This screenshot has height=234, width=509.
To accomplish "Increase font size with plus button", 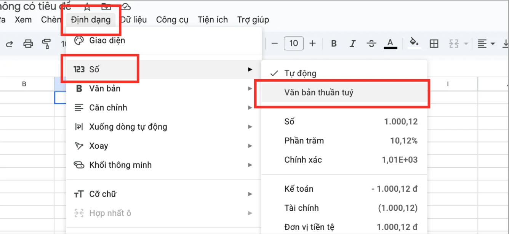I will click(312, 43).
